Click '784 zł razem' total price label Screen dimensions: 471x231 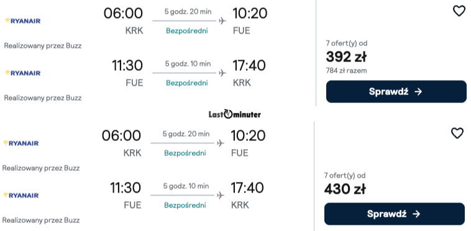tap(346, 71)
